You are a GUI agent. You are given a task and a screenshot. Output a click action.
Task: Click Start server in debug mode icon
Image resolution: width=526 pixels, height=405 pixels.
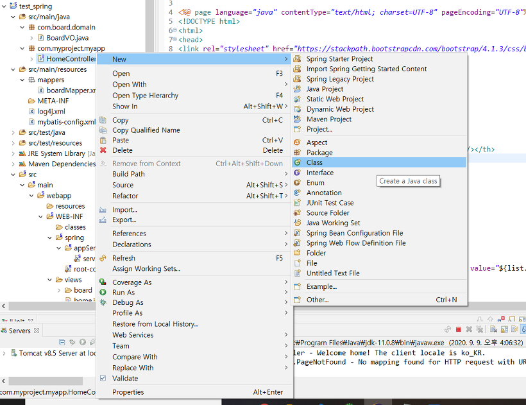[x=72, y=342]
